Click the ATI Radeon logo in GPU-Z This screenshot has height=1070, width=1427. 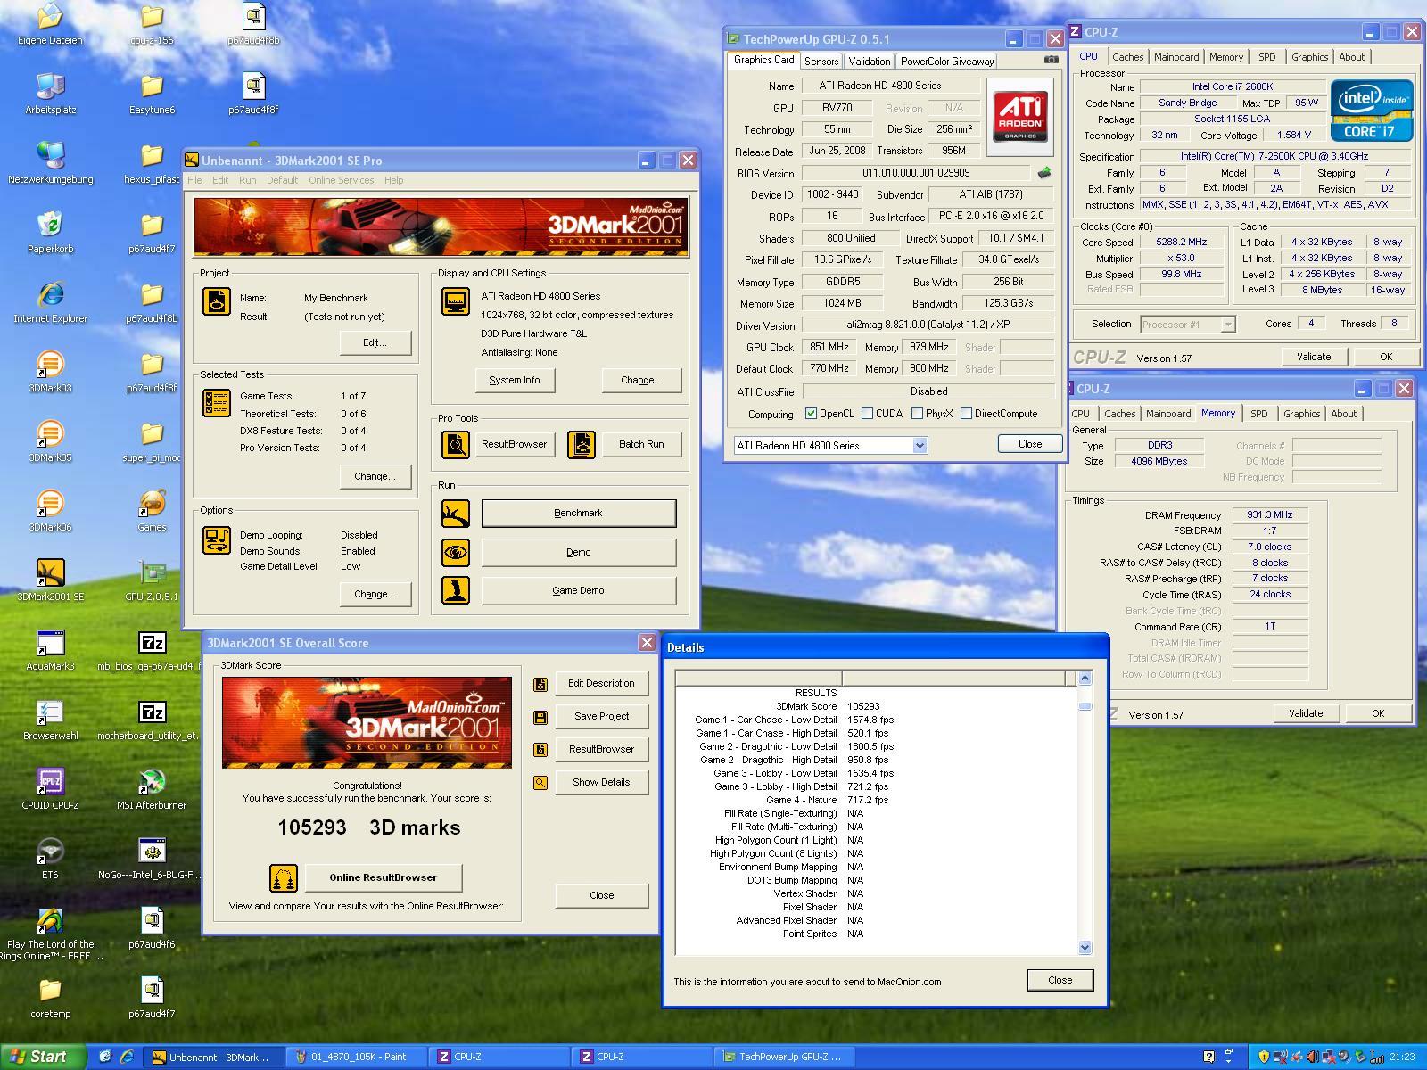(x=1019, y=117)
